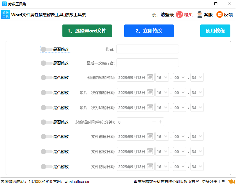Click the orange 反馈 chat bubble icon
This screenshot has height=185, width=236.
(x=220, y=14)
